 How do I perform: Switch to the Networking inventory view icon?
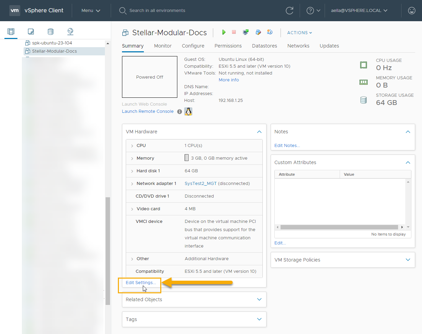coord(70,32)
